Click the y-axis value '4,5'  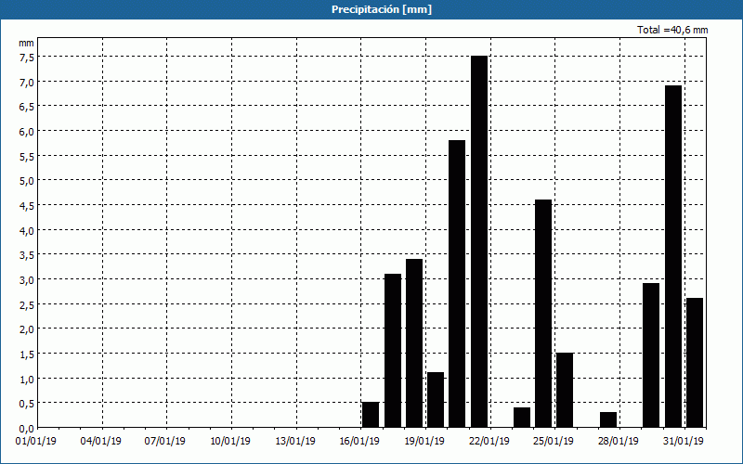[27, 206]
